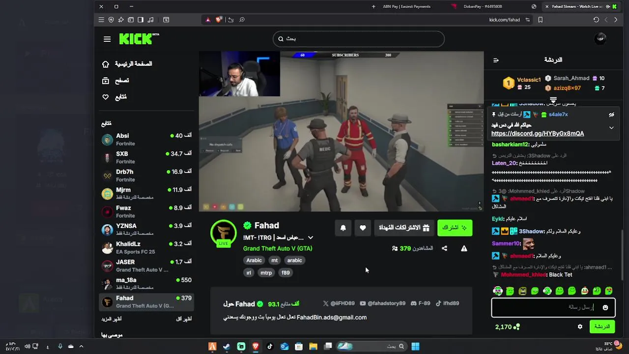Click the Kick search field
Image resolution: width=629 pixels, height=354 pixels.
pyautogui.click(x=359, y=39)
